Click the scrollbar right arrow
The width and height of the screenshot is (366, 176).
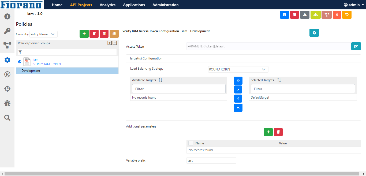click(x=364, y=174)
